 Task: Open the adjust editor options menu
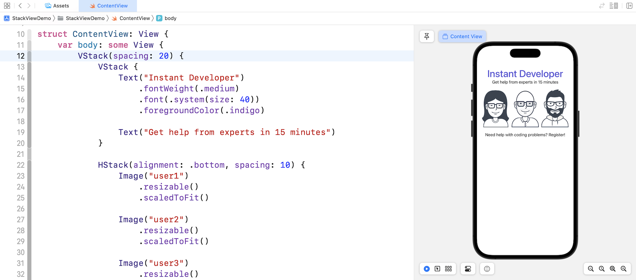tap(613, 6)
